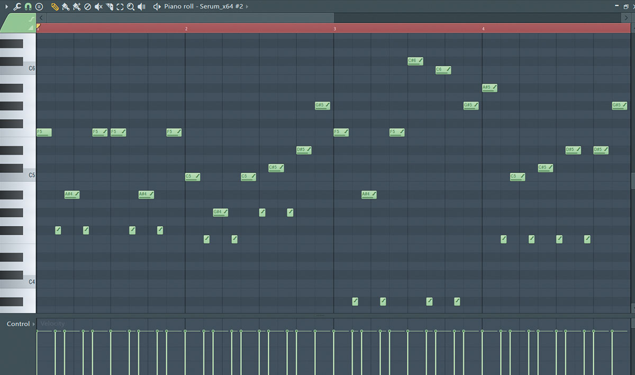Click the speaker target channel icon
The image size is (635, 375).
tap(157, 6)
